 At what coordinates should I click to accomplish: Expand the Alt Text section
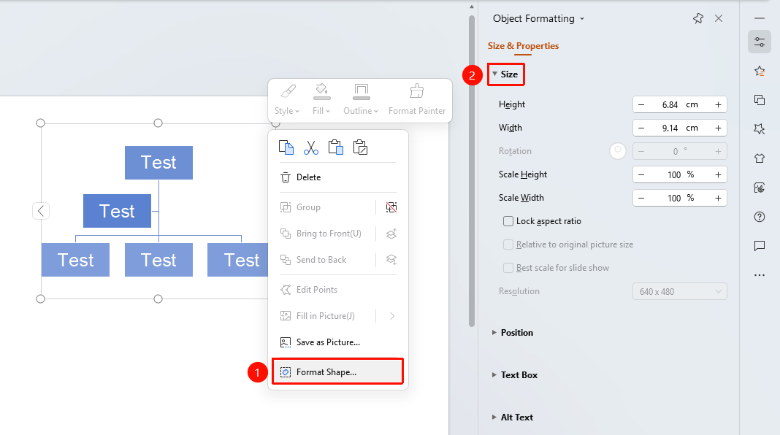tap(513, 417)
